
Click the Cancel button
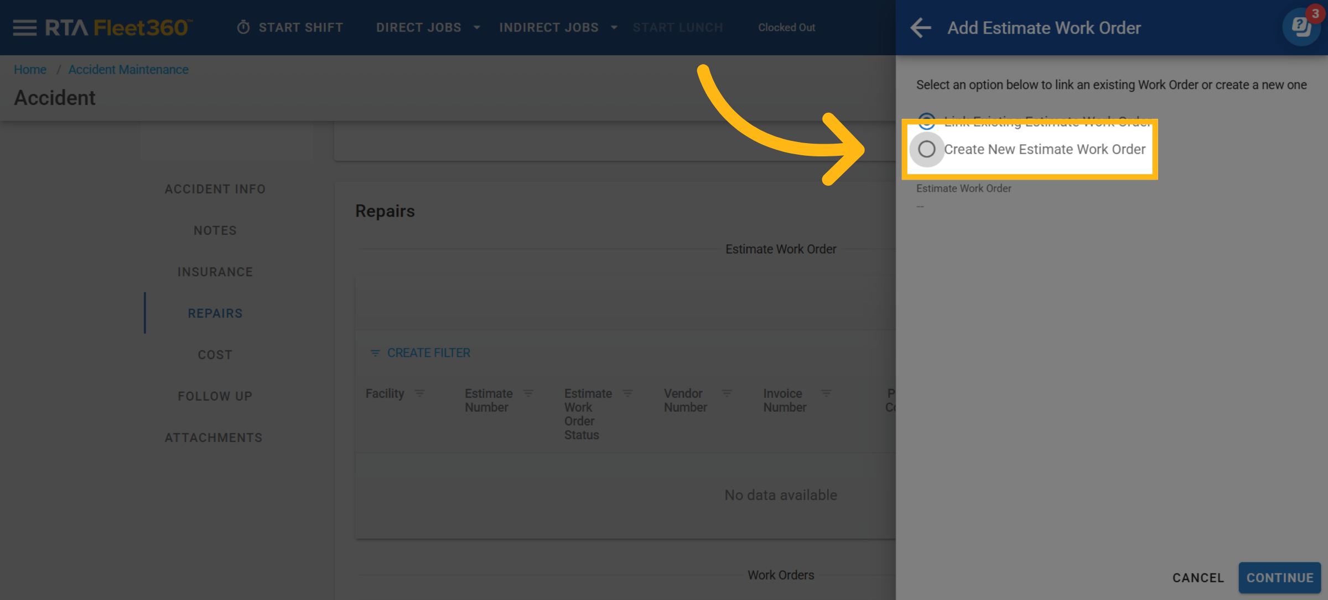tap(1198, 578)
